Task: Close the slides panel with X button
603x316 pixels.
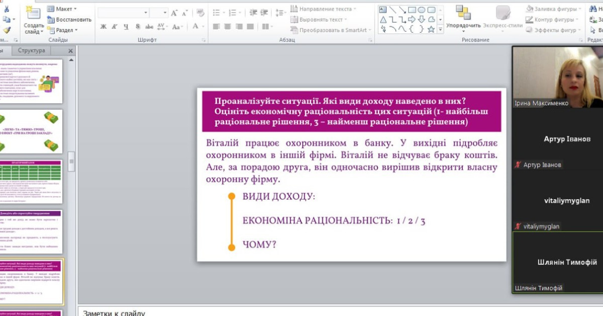Action: click(x=70, y=51)
